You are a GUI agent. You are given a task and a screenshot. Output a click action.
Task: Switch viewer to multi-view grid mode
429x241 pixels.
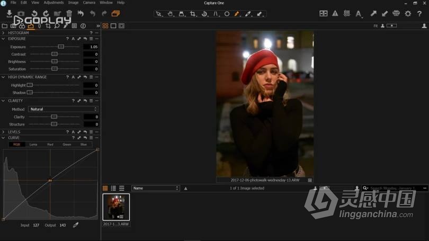click(105, 26)
